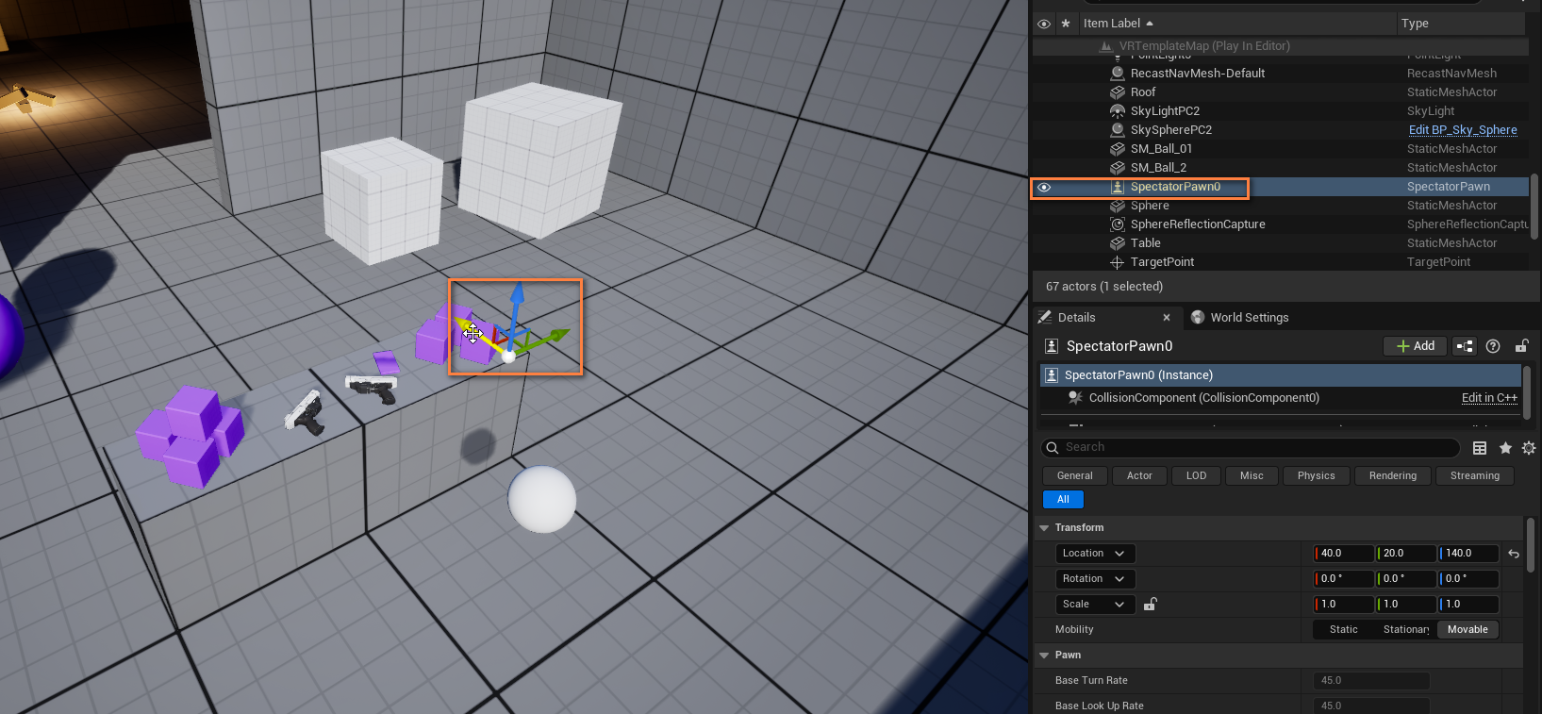Toggle the Details panel lock icon

tap(1521, 346)
